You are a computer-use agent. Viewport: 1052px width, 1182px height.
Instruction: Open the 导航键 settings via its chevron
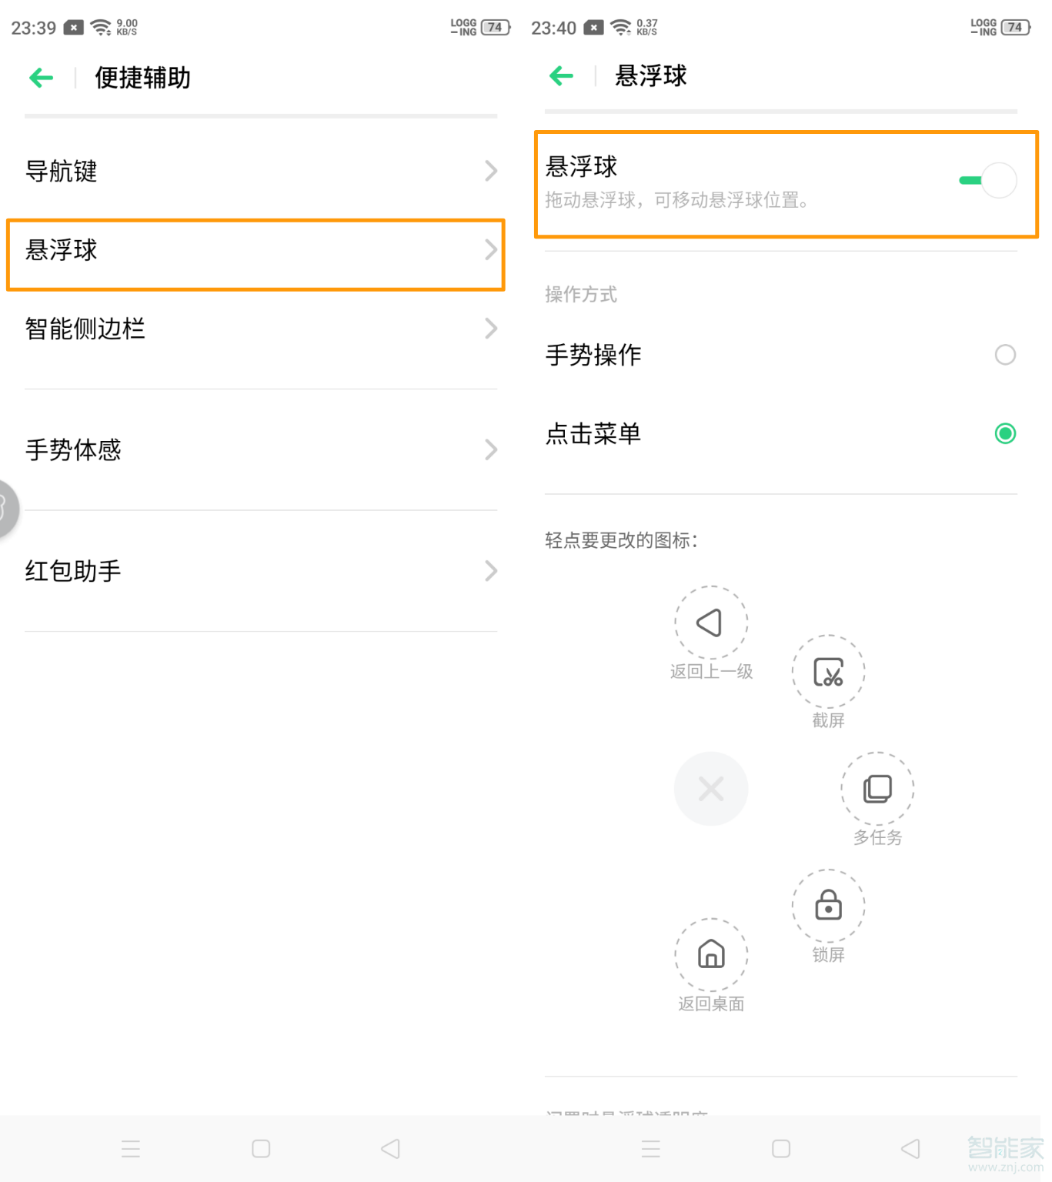(491, 171)
